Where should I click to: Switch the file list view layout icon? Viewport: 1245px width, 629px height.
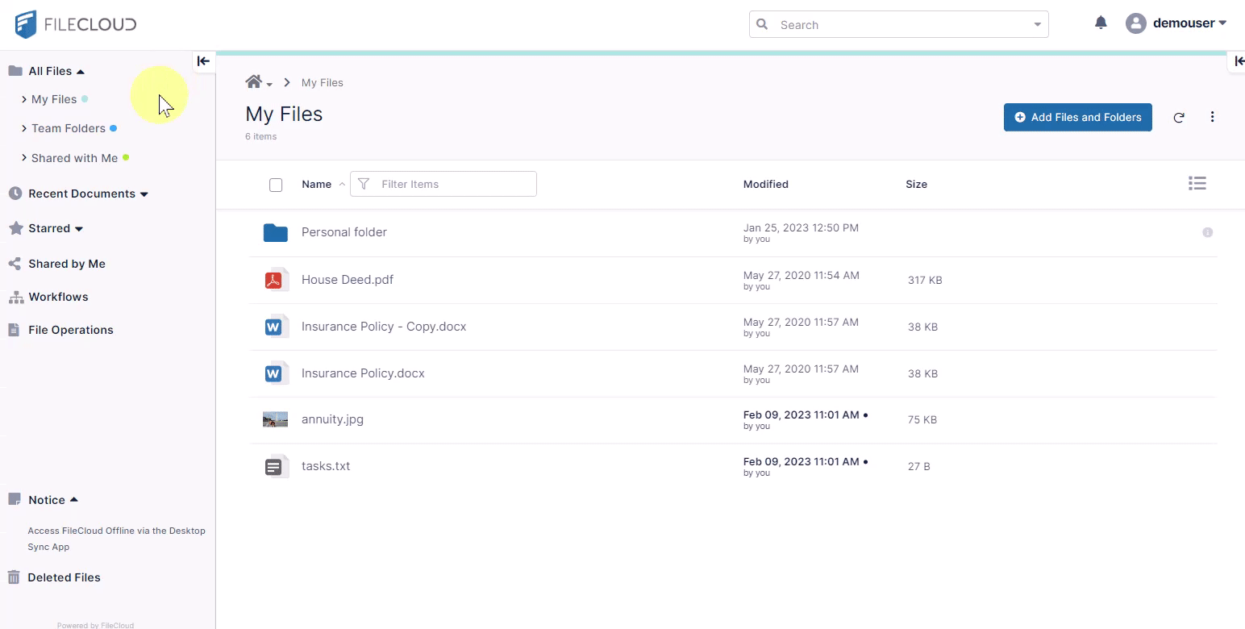[x=1197, y=184]
